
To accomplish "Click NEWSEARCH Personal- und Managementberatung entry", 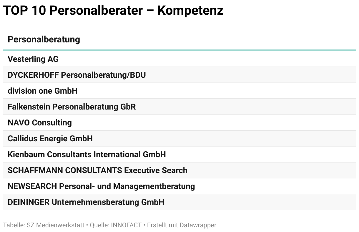I will coord(101,186).
